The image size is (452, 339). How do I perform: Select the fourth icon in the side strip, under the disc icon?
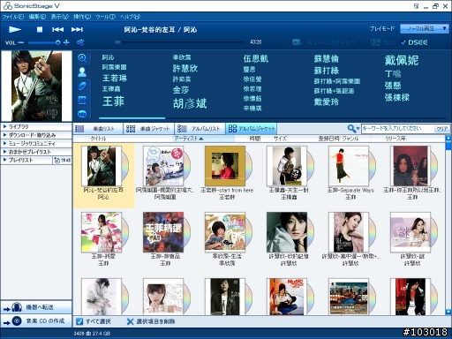[x=82, y=100]
